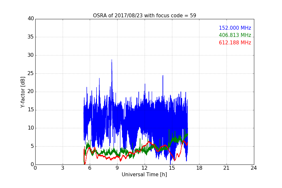The image size is (282, 188).
Task: Select the blue 152.000 MHz legend label
Action: (235, 28)
